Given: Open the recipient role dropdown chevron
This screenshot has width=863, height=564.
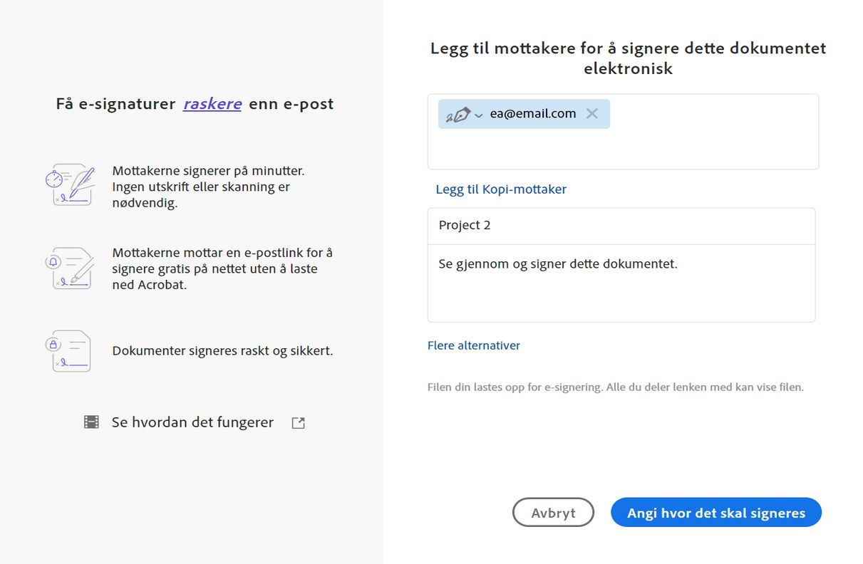Looking at the screenshot, I should [479, 115].
